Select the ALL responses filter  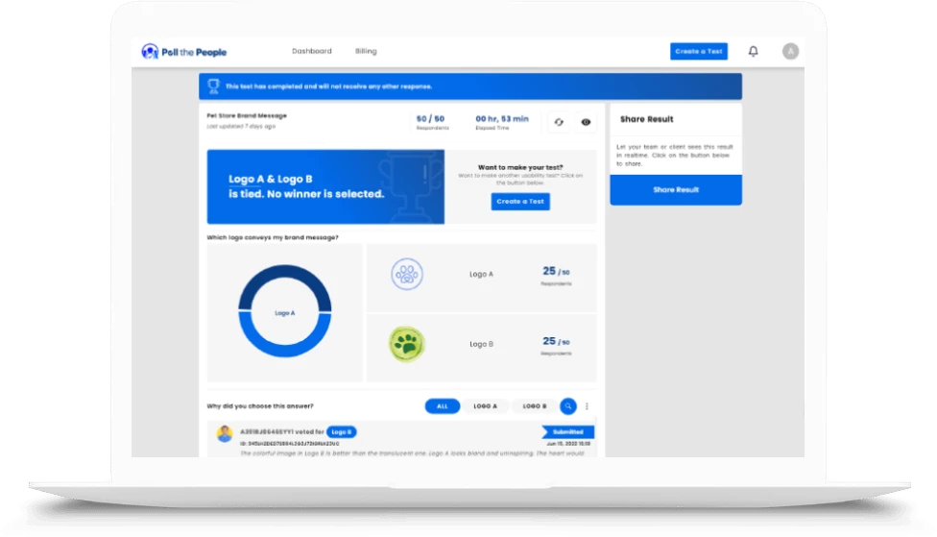coord(443,406)
